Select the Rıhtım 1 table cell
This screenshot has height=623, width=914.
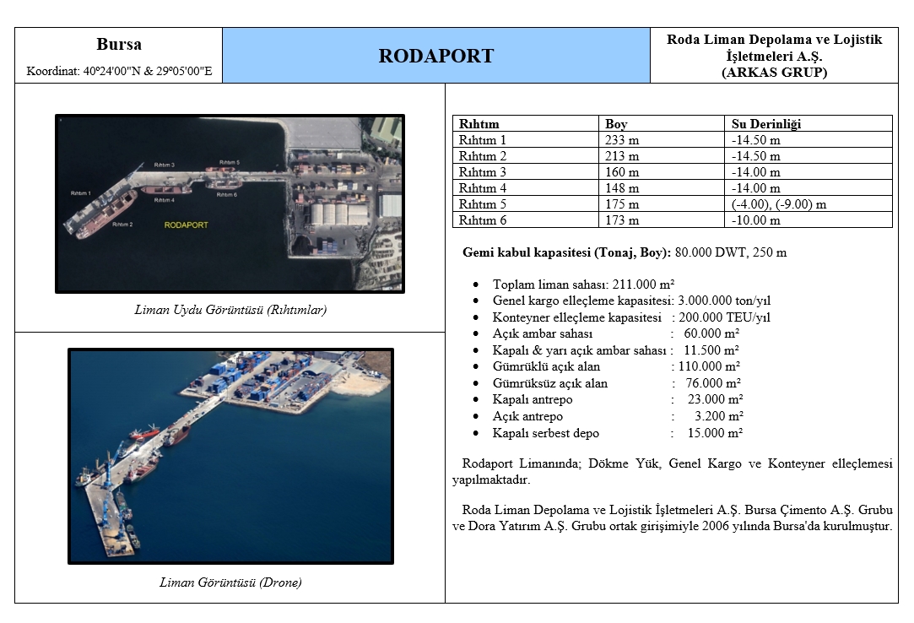click(x=525, y=140)
